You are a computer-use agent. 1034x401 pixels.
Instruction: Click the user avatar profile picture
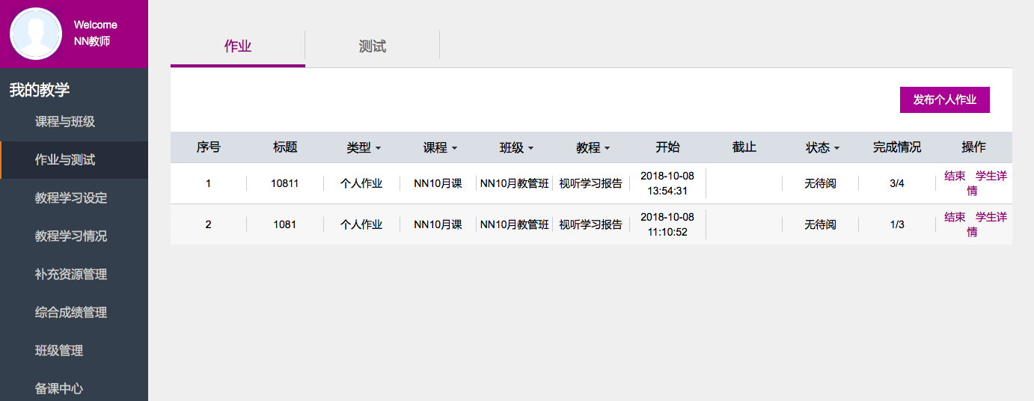pos(36,34)
